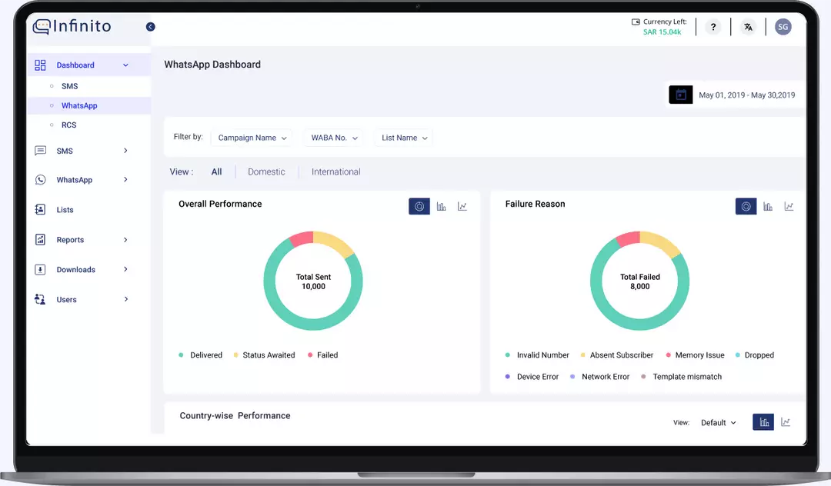
Task: Toggle Status Awaited legend item
Action: click(264, 355)
